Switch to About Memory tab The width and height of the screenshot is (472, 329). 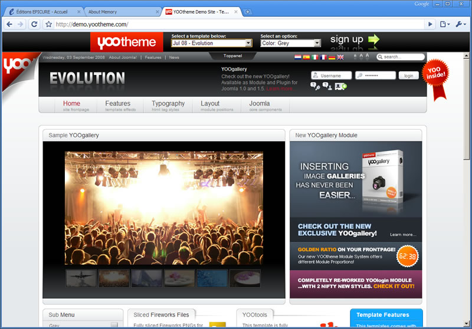point(102,12)
